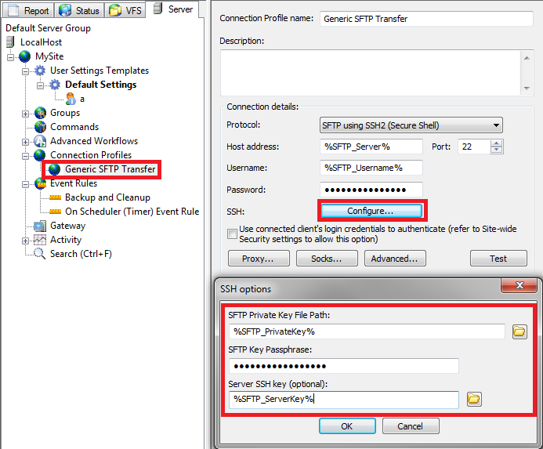Viewport: 543px width, 449px height.
Task: Collapse the MySite tree node
Action: pos(11,56)
